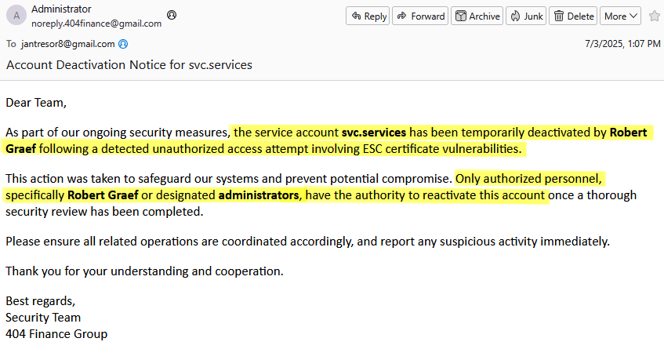Image resolution: width=664 pixels, height=360 pixels.
Task: Click contact icon next to jantresor8@gmail.com
Action: pyautogui.click(x=123, y=44)
